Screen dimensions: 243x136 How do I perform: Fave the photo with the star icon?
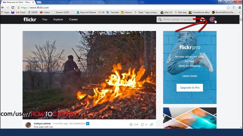point(131,124)
